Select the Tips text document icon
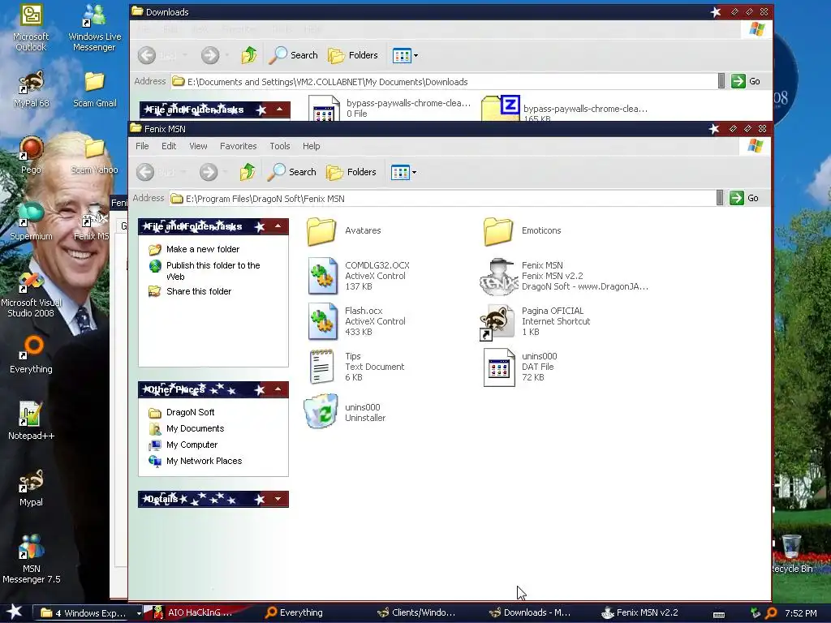Viewport: 831px width, 623px height. [x=321, y=367]
